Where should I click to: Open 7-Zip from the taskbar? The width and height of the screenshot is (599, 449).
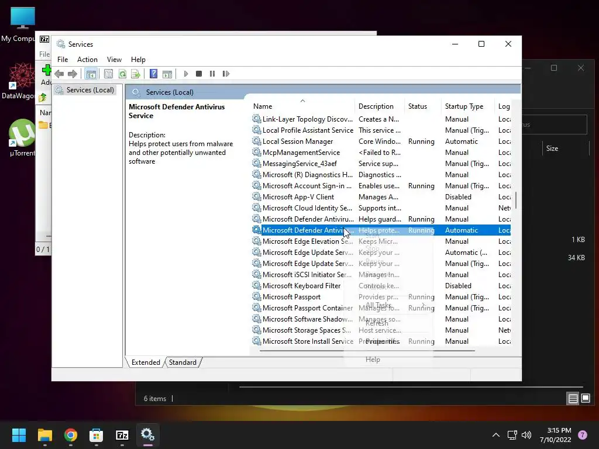pyautogui.click(x=122, y=435)
